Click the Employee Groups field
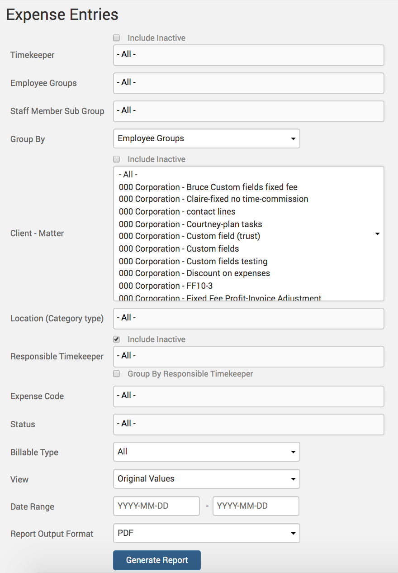398x573 pixels. coord(248,83)
